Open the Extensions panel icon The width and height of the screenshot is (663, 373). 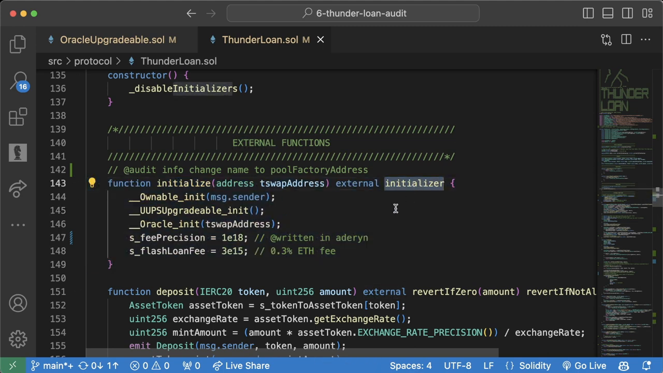[18, 117]
